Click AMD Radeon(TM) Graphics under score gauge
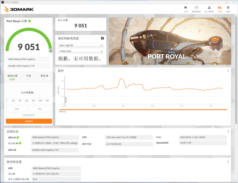 tap(28, 59)
